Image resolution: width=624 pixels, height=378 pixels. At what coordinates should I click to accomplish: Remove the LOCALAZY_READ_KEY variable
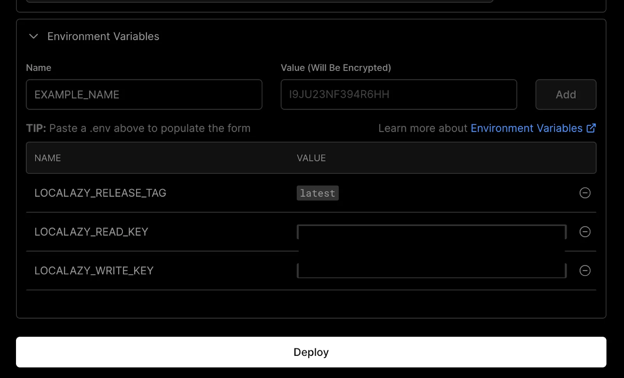(x=585, y=232)
